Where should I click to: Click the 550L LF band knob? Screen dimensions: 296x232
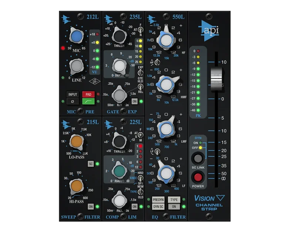(166, 173)
